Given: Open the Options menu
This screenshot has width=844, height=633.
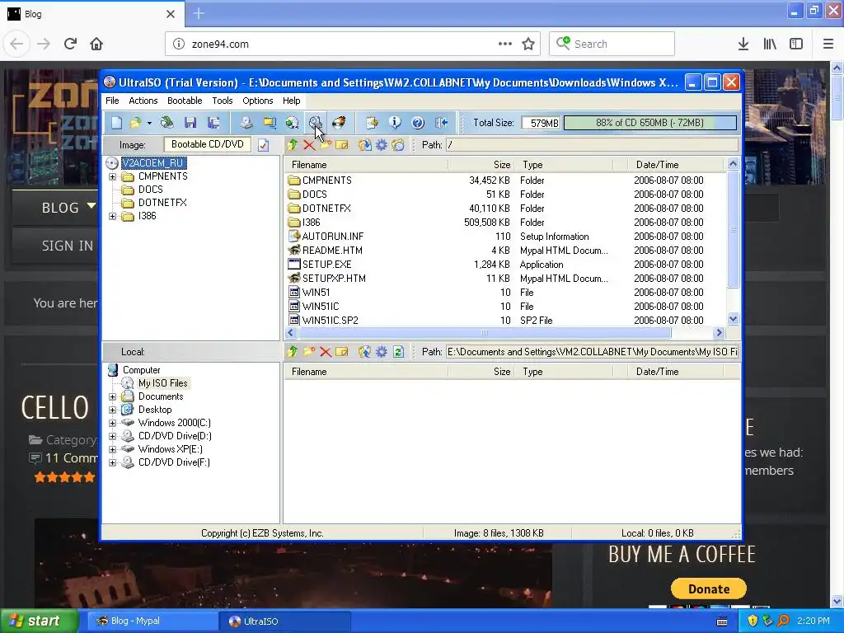Looking at the screenshot, I should [x=258, y=101].
